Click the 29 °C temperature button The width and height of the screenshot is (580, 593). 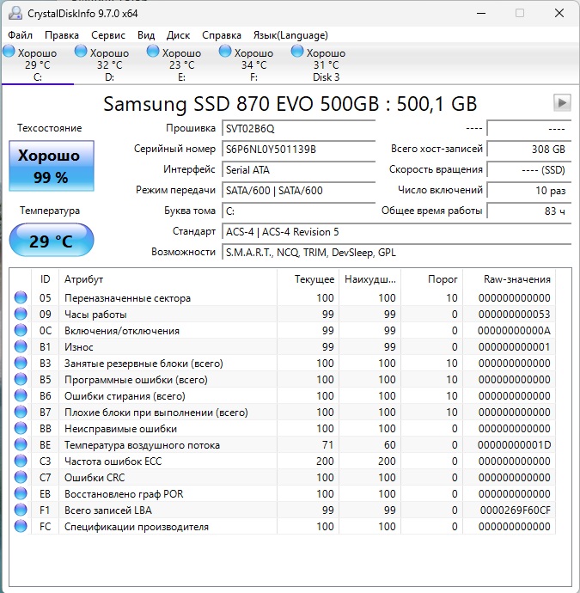pyautogui.click(x=51, y=241)
